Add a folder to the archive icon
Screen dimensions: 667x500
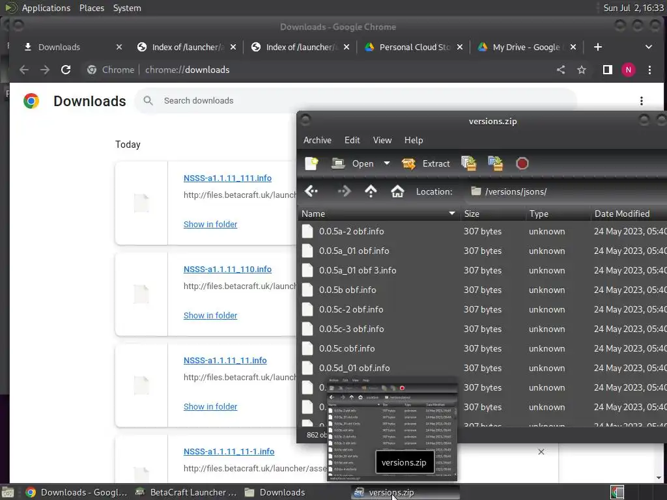pyautogui.click(x=496, y=163)
